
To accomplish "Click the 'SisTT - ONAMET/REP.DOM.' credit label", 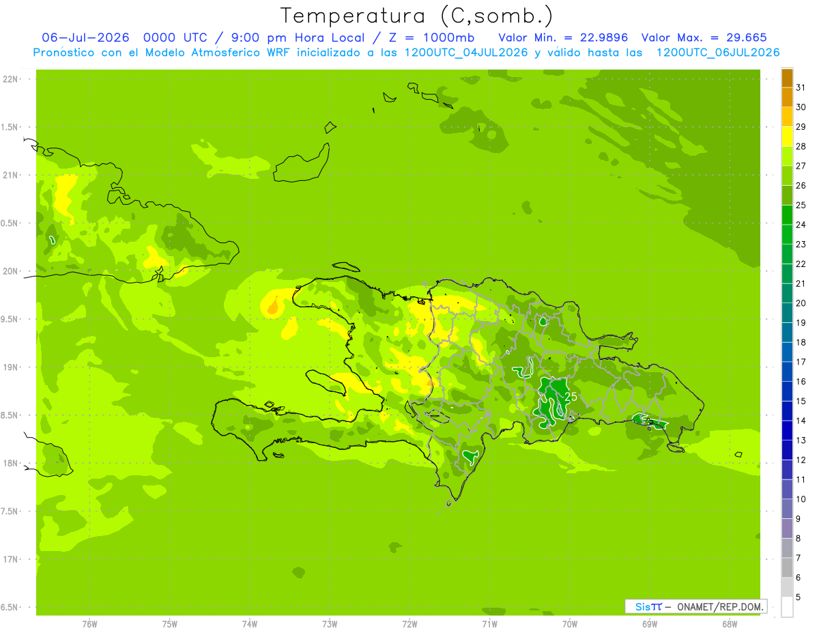I will [x=695, y=606].
